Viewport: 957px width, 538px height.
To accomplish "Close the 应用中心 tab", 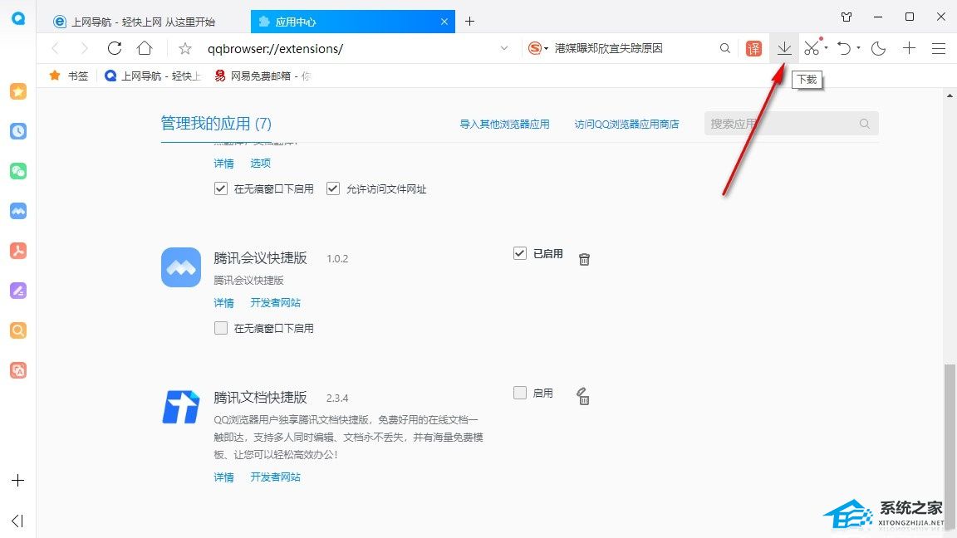I will point(444,22).
